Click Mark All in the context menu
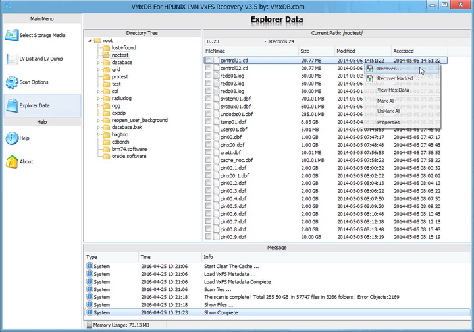Image resolution: width=474 pixels, height=332 pixels. 386,101
